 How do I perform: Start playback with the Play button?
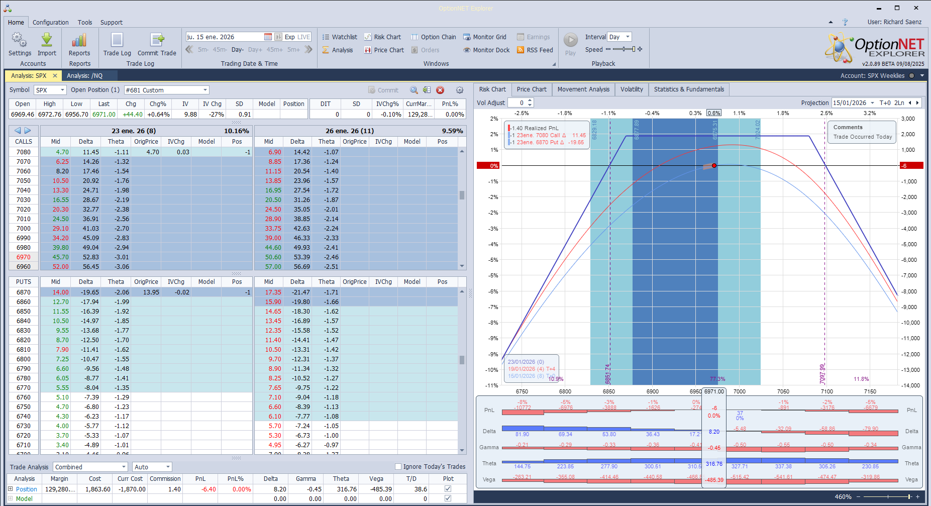click(x=570, y=44)
